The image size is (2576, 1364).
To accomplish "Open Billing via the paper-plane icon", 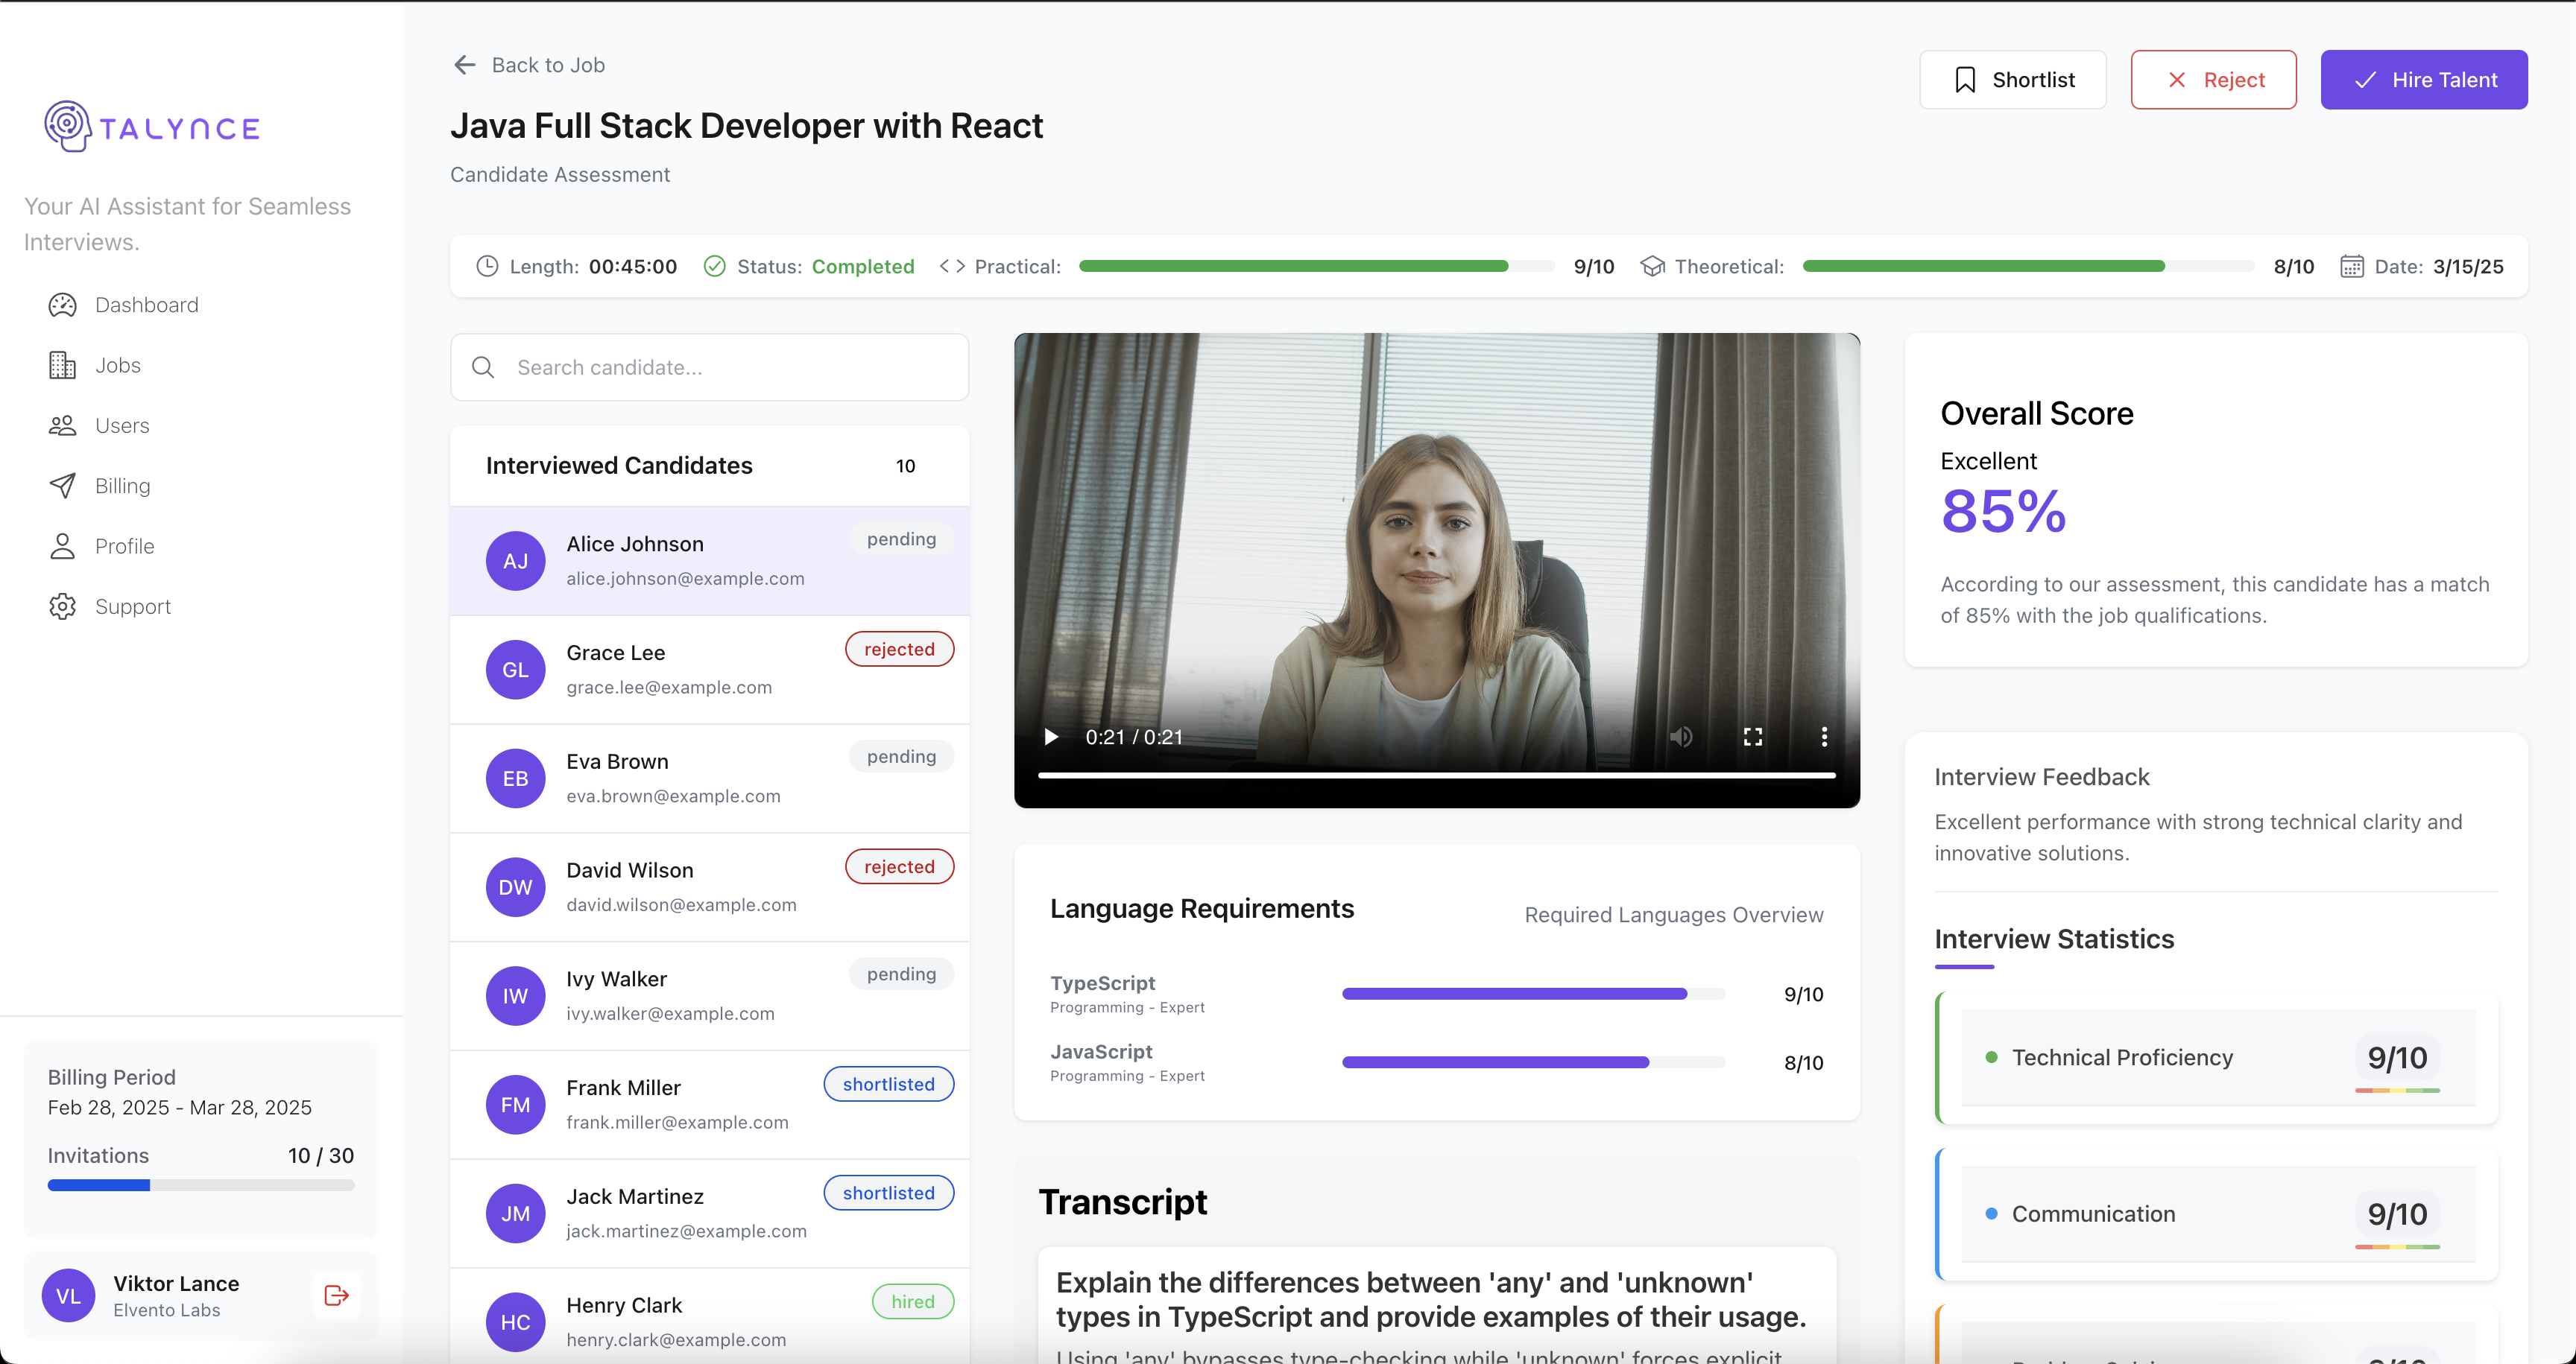I will pyautogui.click(x=62, y=486).
